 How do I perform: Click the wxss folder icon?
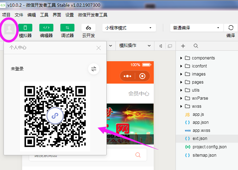point(187,106)
